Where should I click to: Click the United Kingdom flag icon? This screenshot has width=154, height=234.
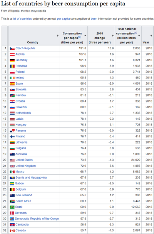[12, 166]
